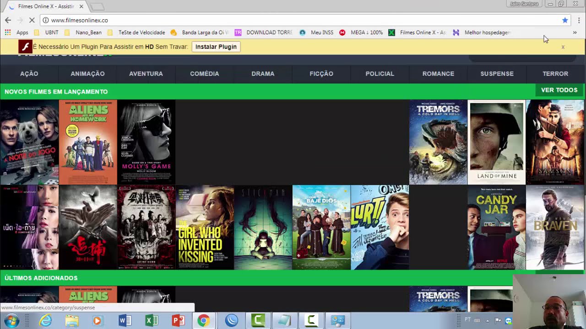
Task: Open the Melhor hospedagem bookmark
Action: (482, 32)
